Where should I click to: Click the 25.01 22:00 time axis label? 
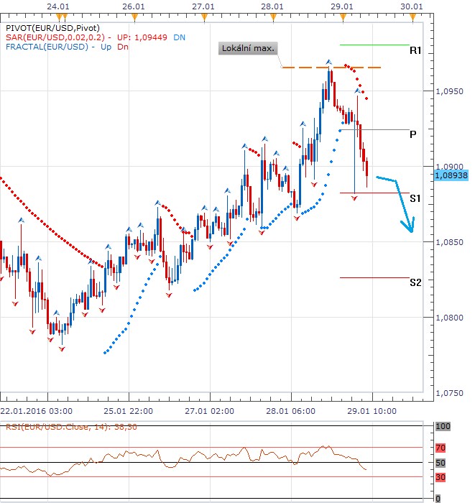coord(129,410)
